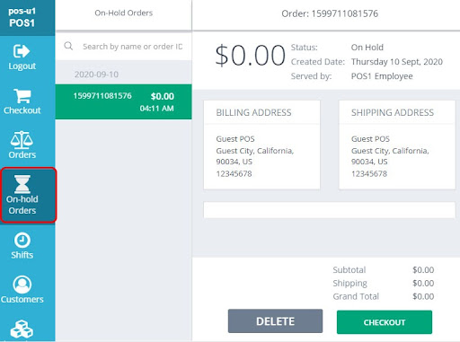Screen dimensions: 460x342
Task: Open the Checkout cart icon
Action: tap(22, 96)
